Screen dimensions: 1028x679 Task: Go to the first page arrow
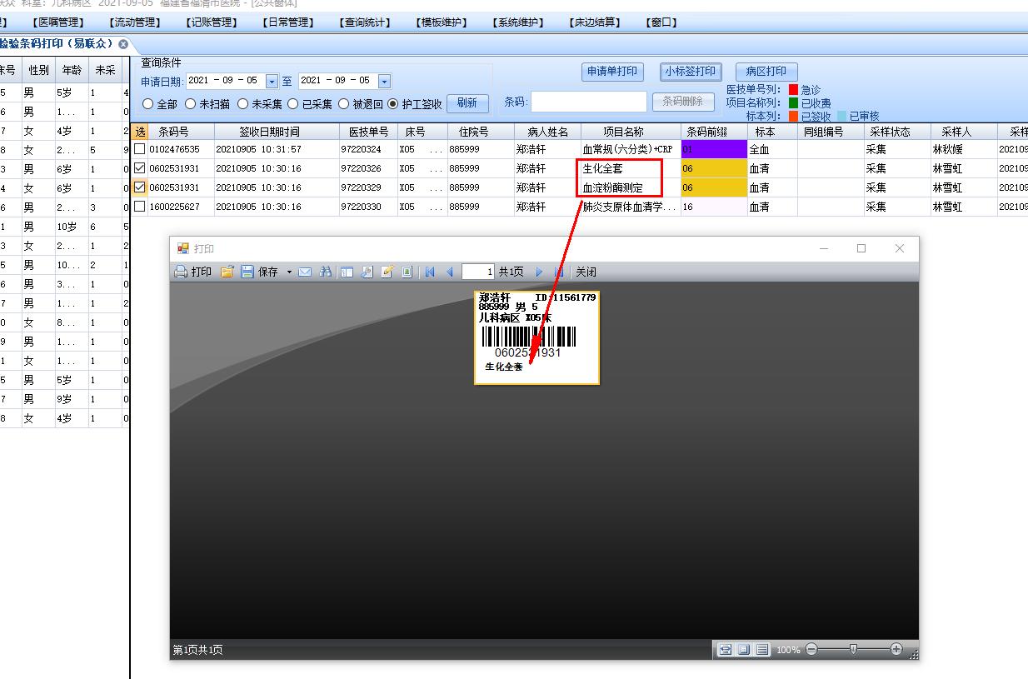430,272
